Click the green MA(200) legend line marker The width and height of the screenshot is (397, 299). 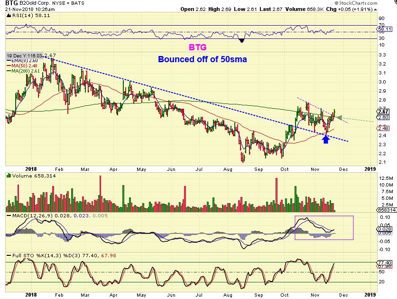(x=9, y=71)
